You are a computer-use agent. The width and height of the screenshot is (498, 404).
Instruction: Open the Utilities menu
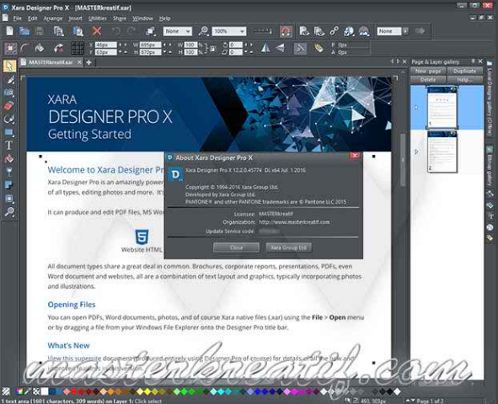point(98,19)
